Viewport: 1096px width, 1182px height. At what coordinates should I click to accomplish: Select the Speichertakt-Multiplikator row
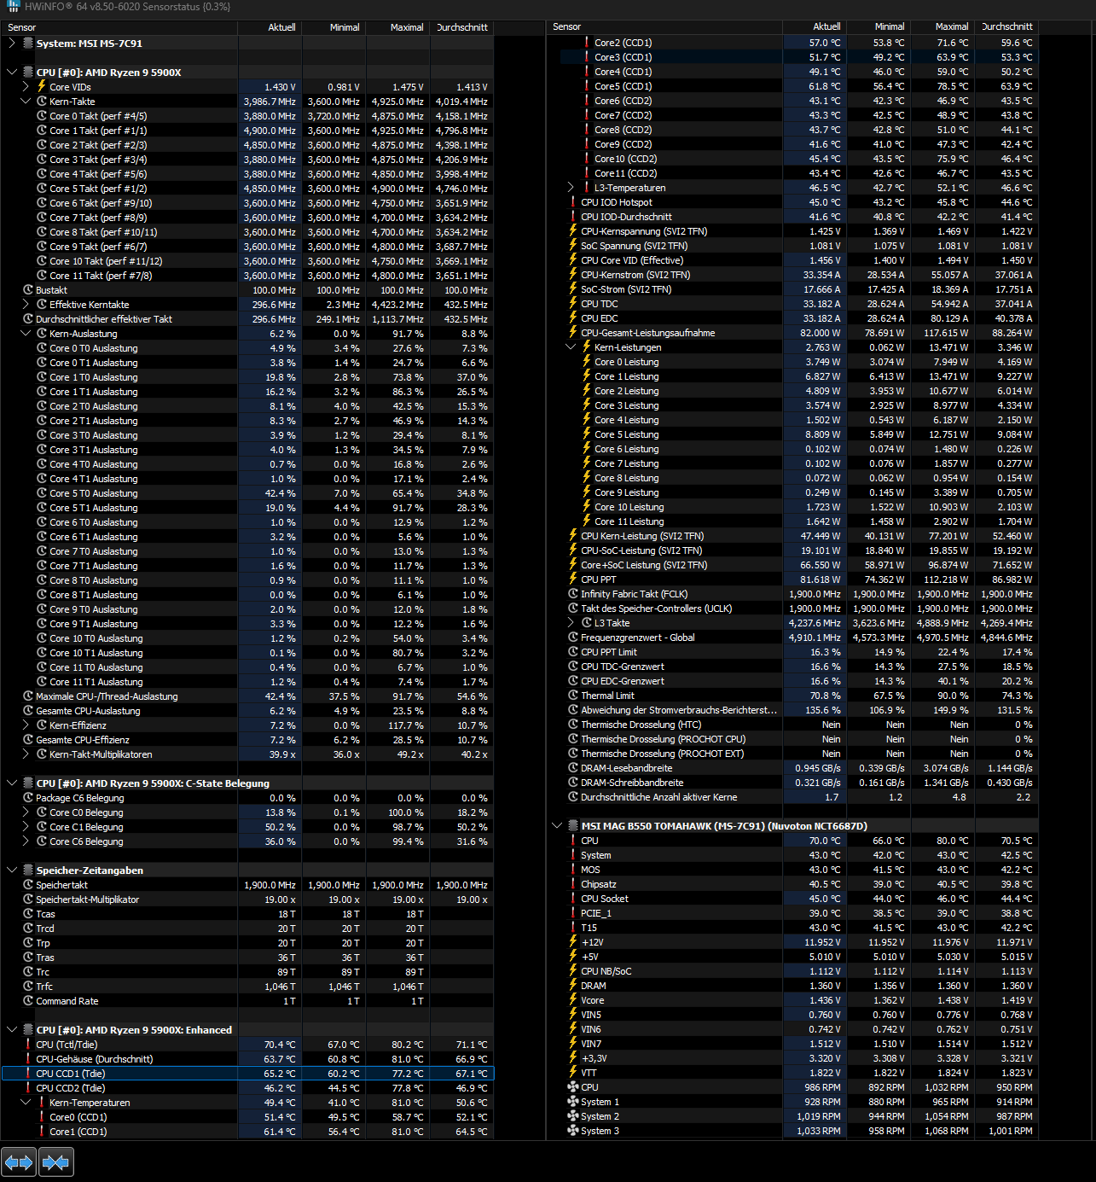[247, 900]
